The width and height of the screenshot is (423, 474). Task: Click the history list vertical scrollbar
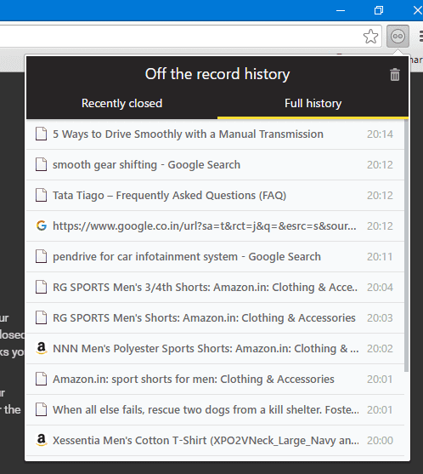pos(406,245)
